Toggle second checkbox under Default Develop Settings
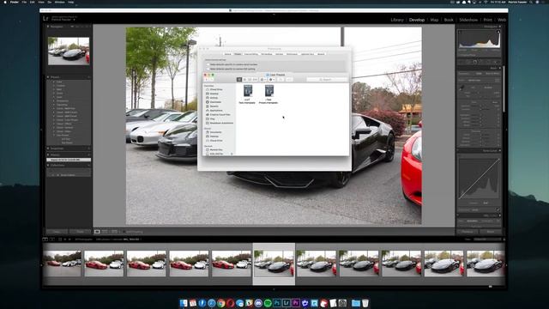Image resolution: width=549 pixels, height=309 pixels. coord(208,69)
